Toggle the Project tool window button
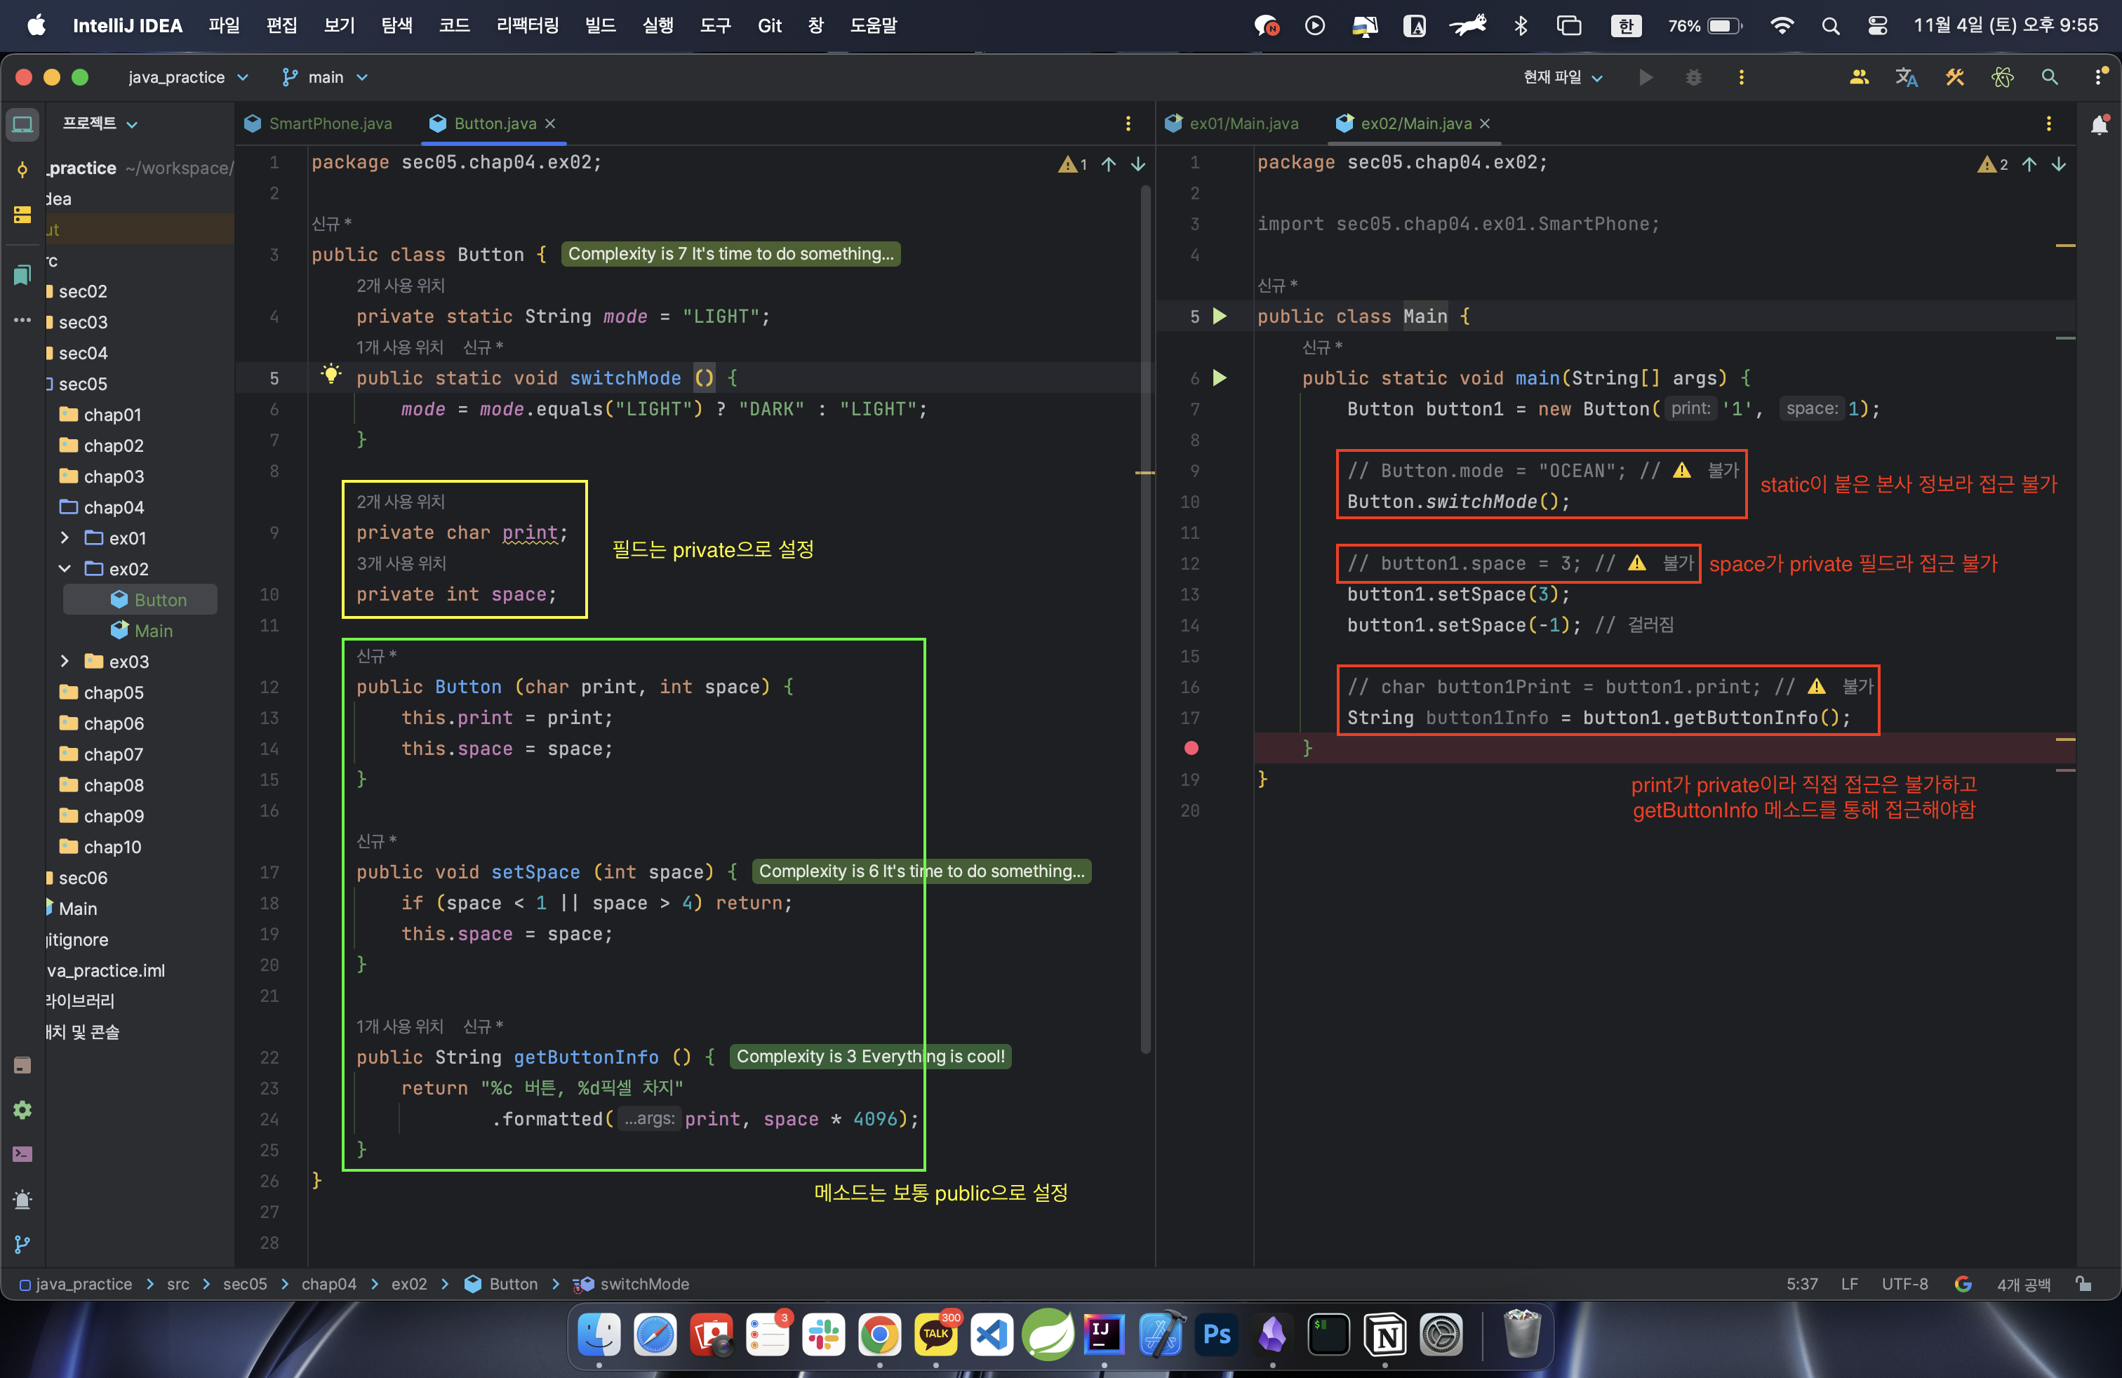Screen dimensions: 2122x1378 [x=22, y=124]
